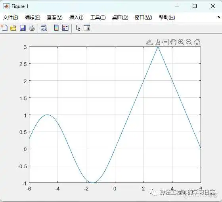Click the y-axis label -0.5

click(x=22, y=166)
